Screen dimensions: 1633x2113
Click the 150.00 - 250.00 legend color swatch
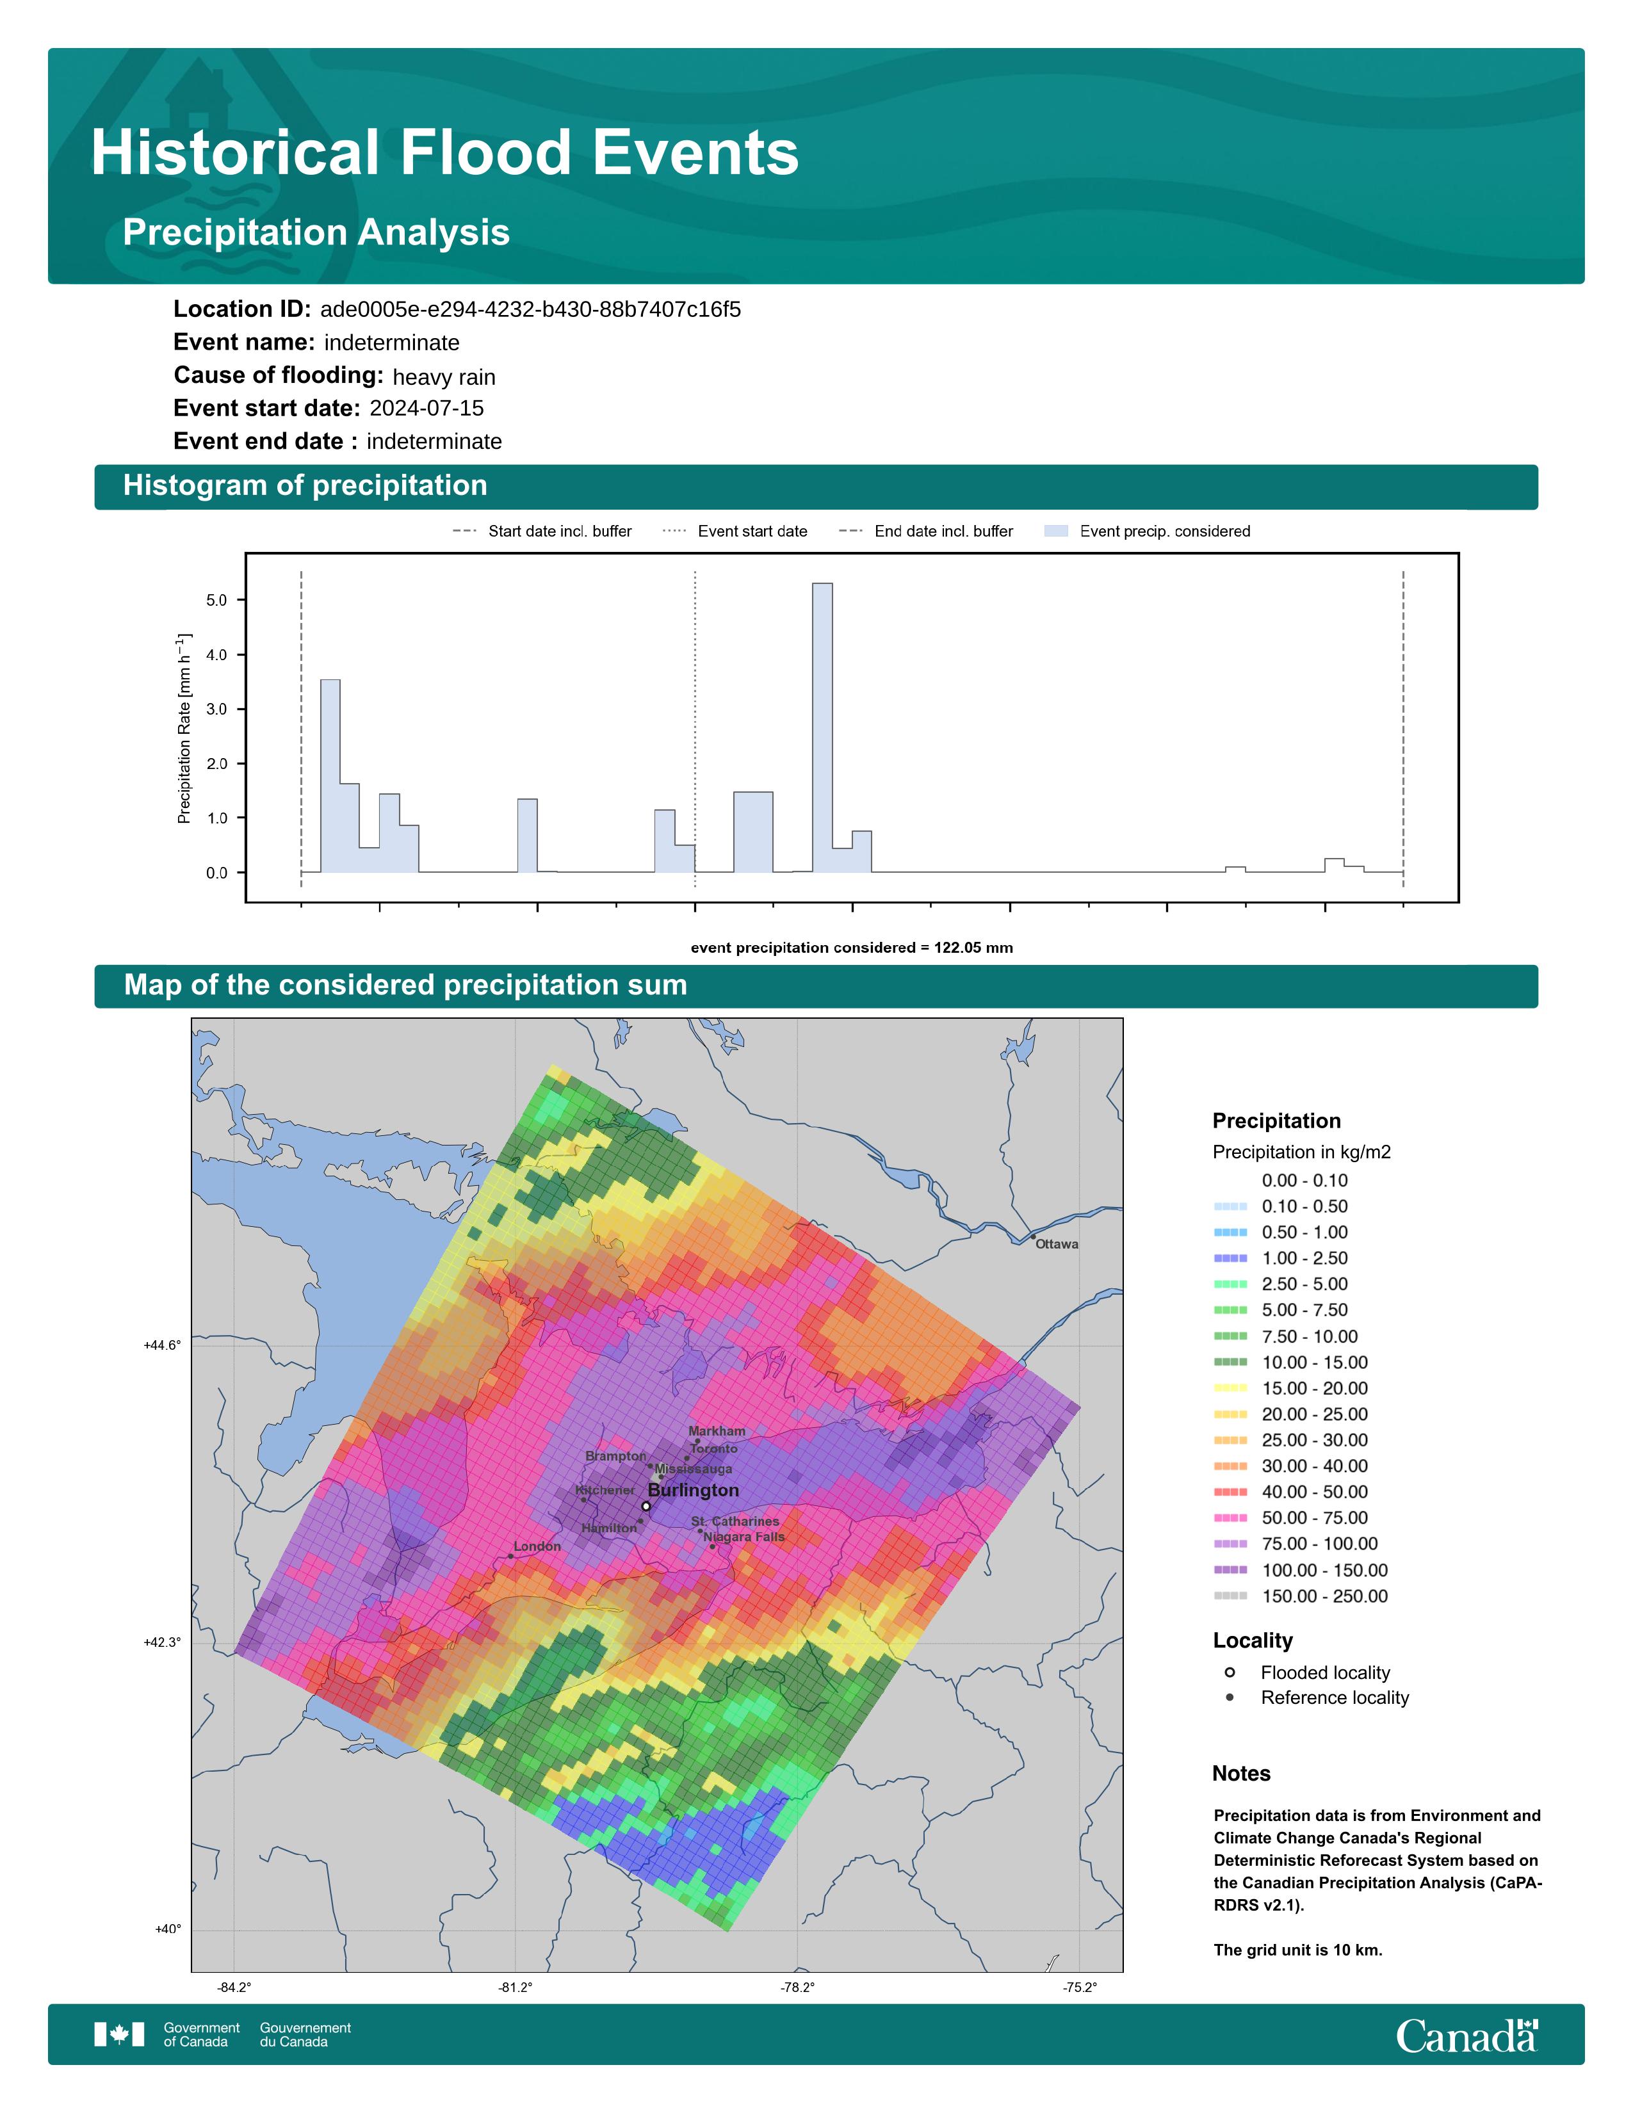(x=1231, y=1596)
